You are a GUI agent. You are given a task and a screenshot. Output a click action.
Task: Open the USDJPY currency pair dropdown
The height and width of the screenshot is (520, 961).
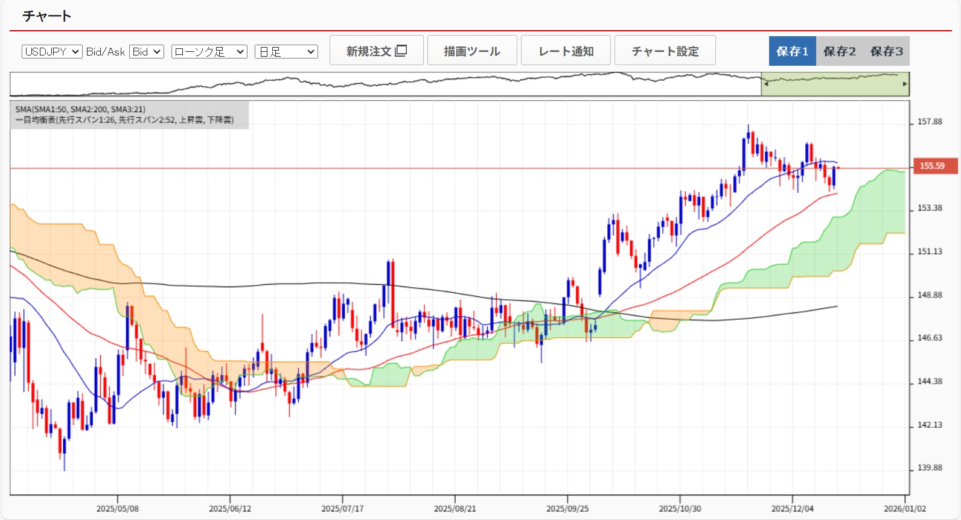click(52, 52)
